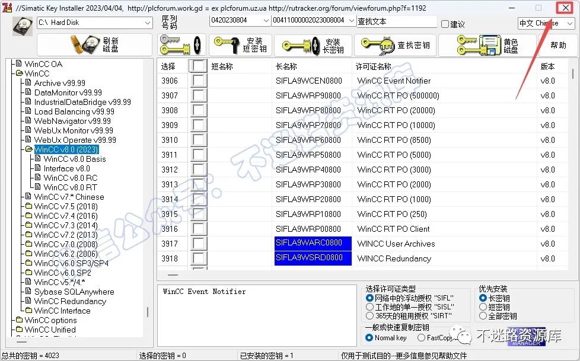Open the C:\ Hard Disk drive dropdown
580x361 pixels.
point(95,23)
